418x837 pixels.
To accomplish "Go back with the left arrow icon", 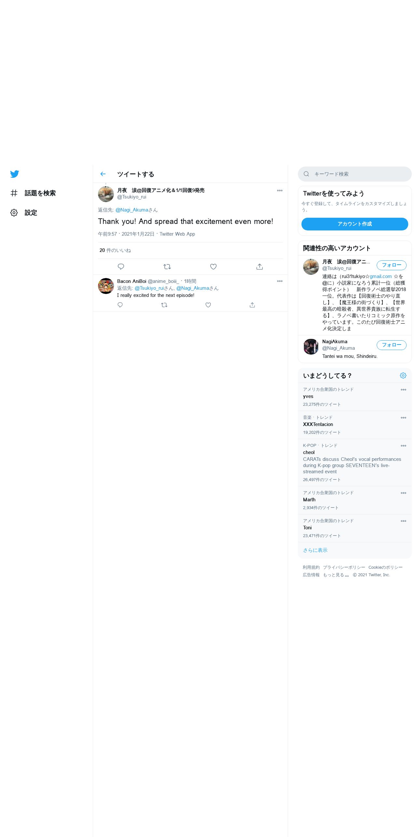I will click(x=103, y=174).
